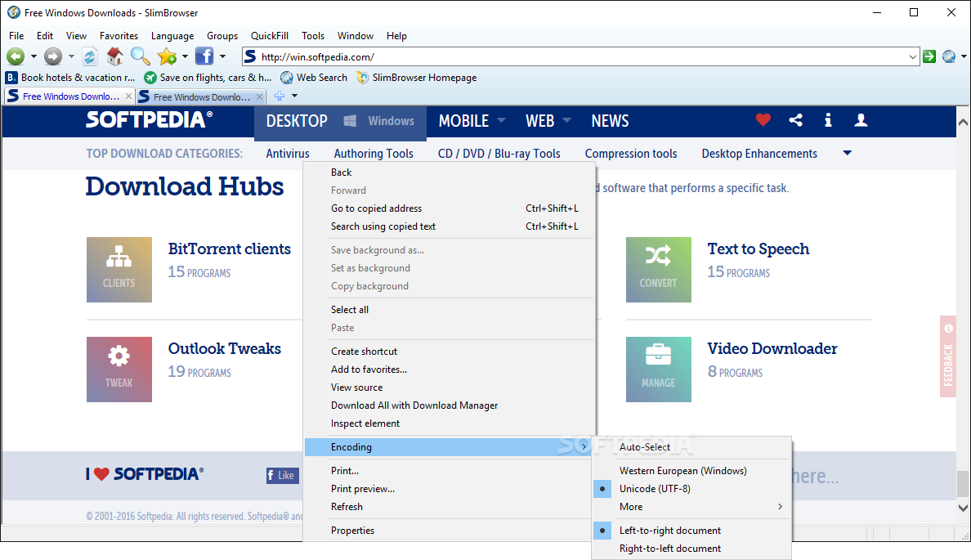
Task: Click the Text to Speech CONVERT tile
Action: (x=658, y=270)
